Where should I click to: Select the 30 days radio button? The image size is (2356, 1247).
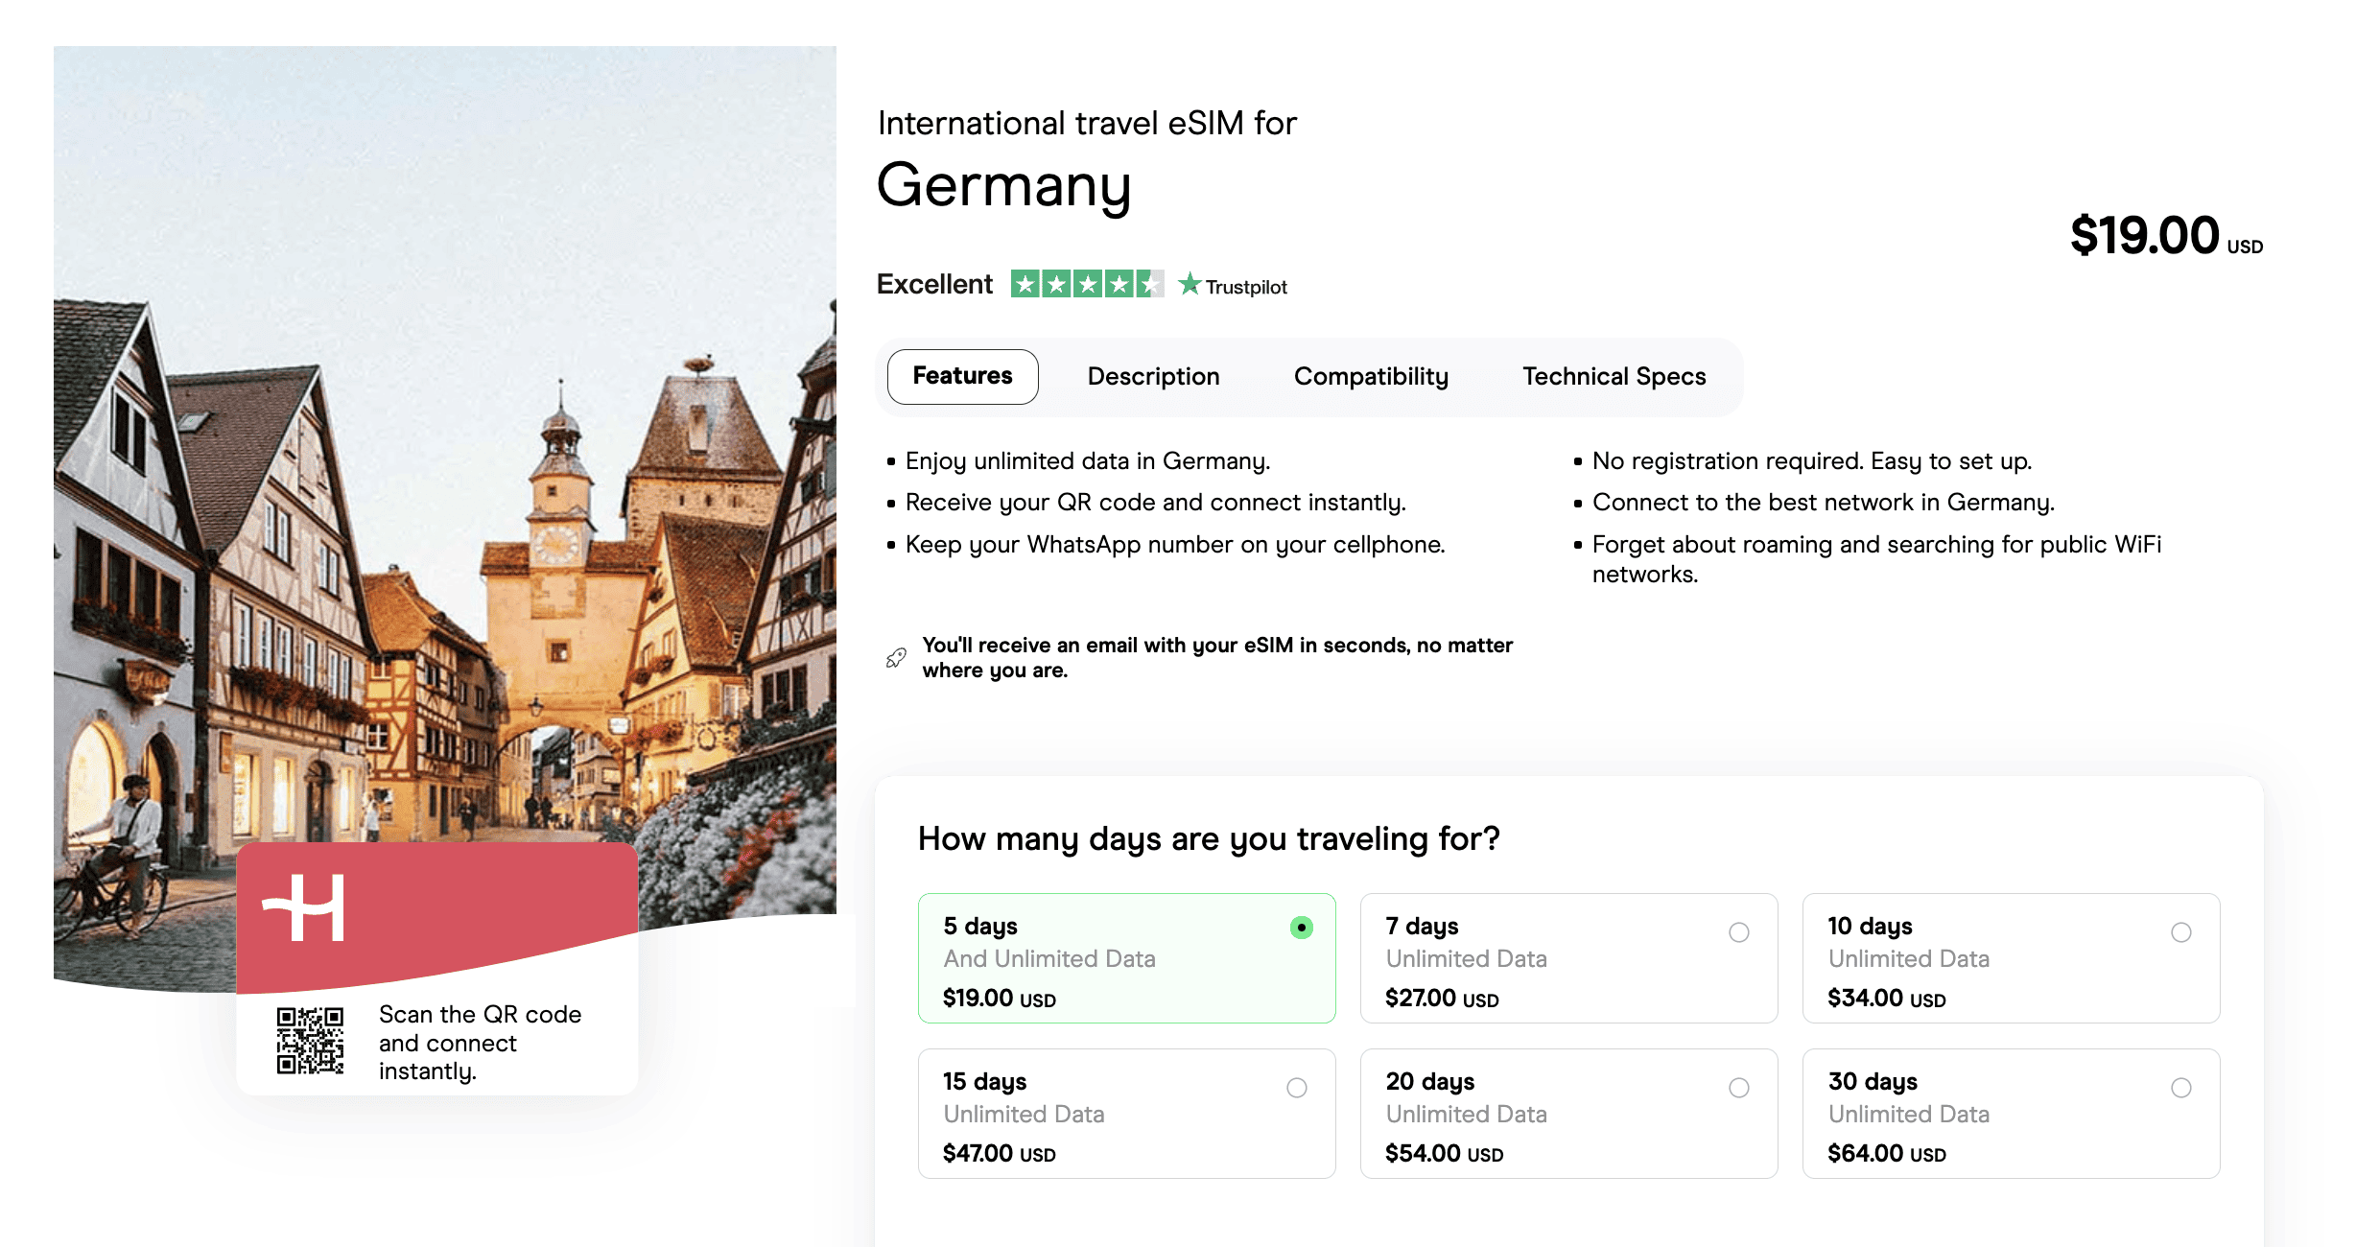point(2180,1088)
